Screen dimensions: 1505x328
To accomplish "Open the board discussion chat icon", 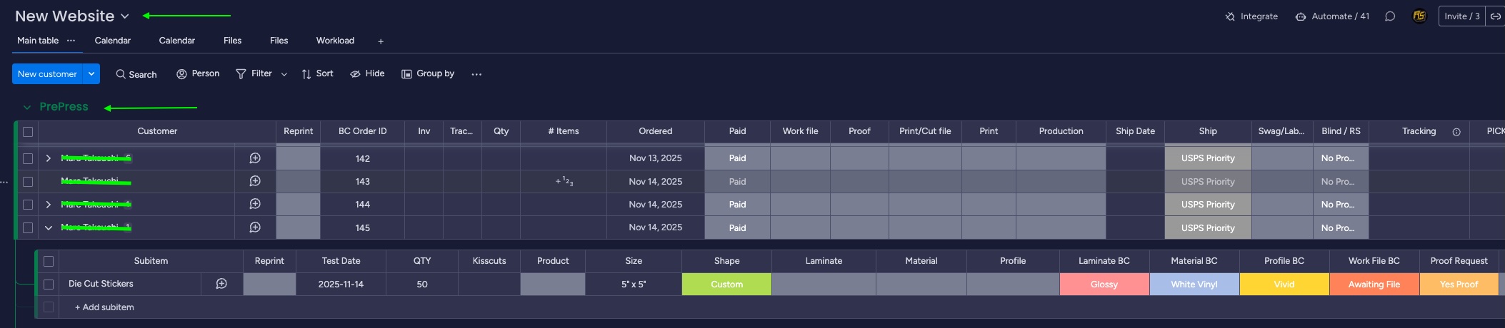I will 1389,16.
